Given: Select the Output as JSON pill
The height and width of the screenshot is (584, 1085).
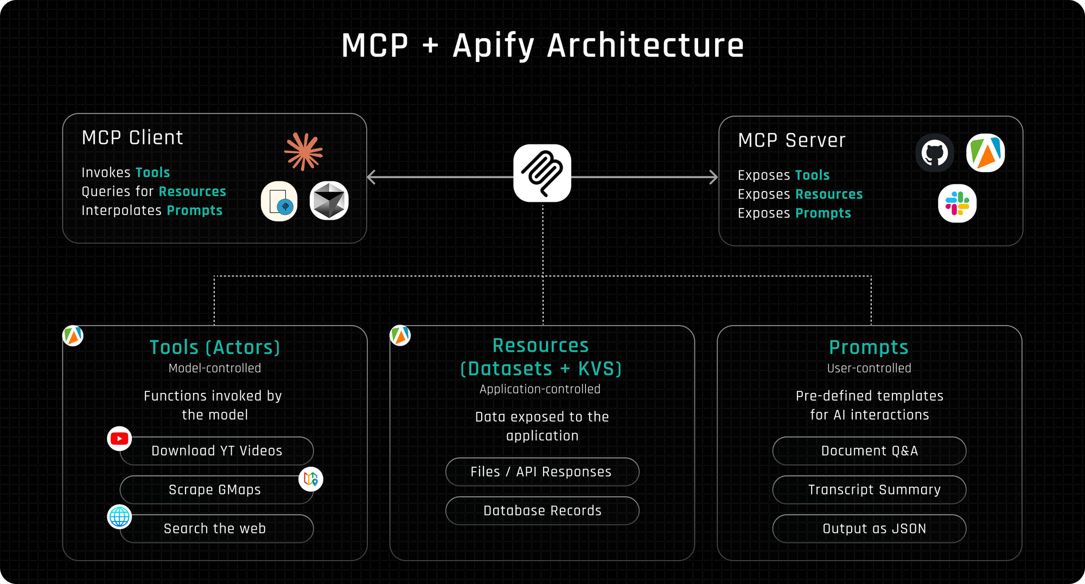Looking at the screenshot, I should (x=870, y=529).
